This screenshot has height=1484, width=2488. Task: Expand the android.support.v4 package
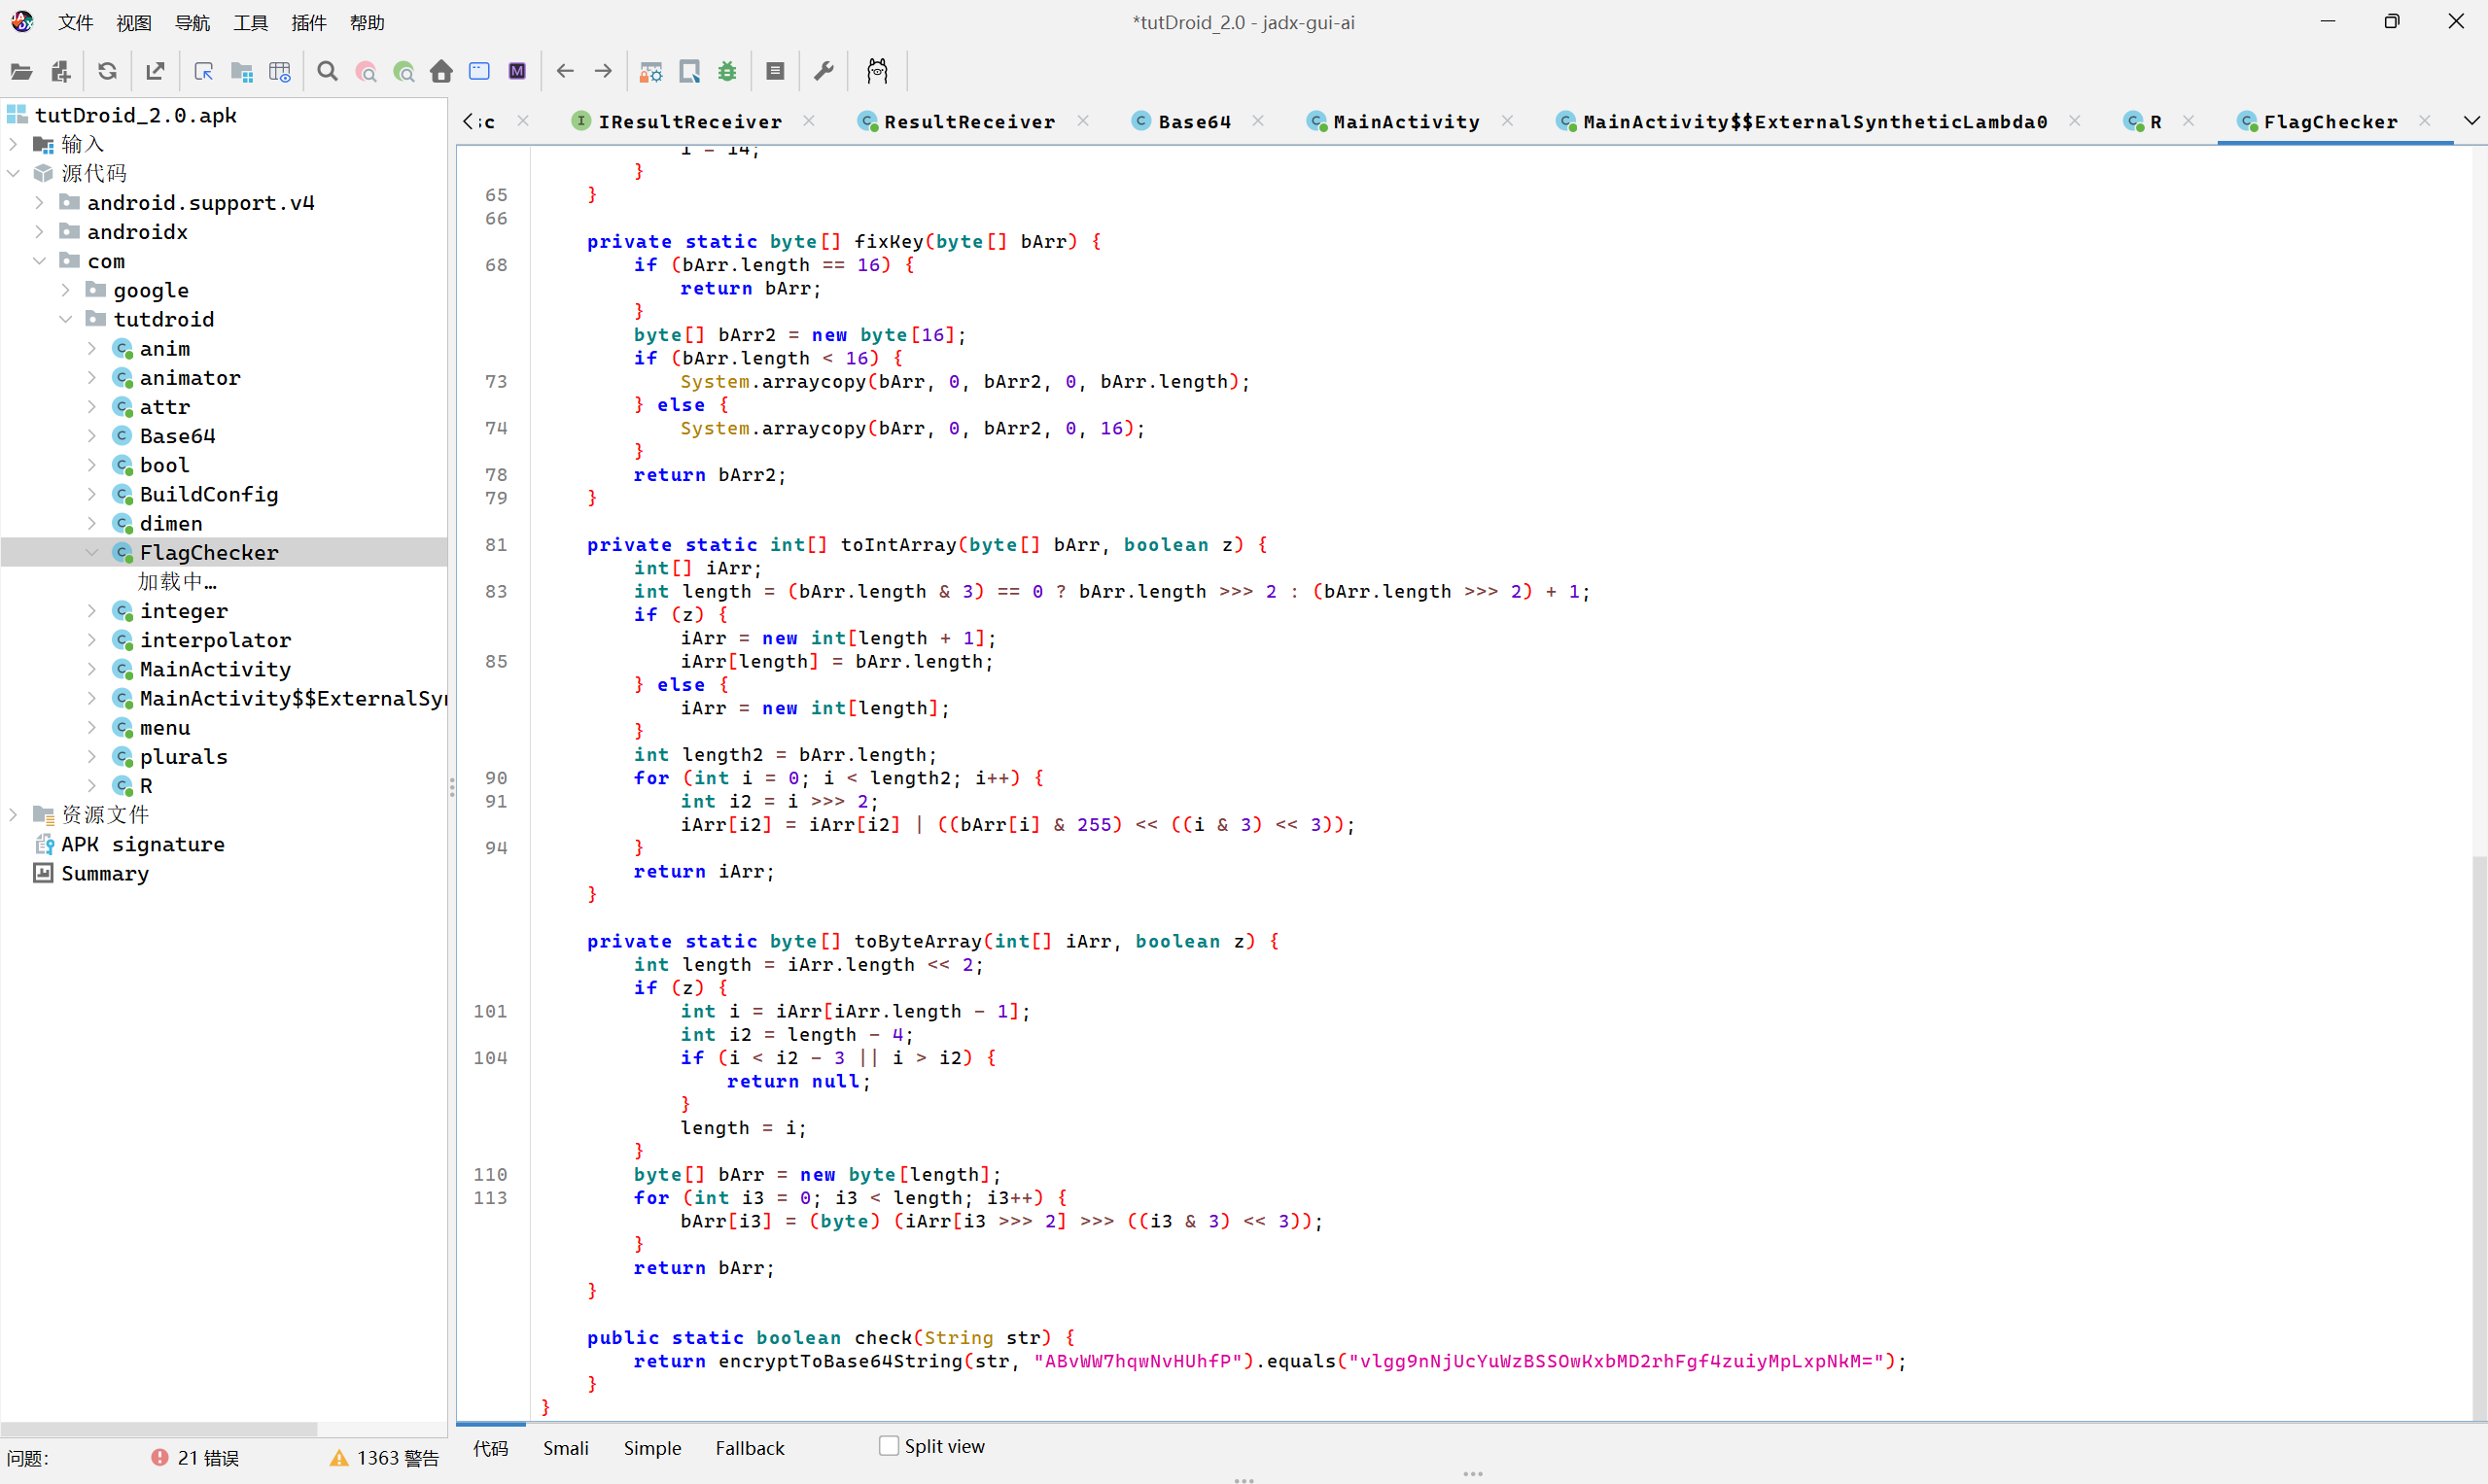(x=39, y=202)
